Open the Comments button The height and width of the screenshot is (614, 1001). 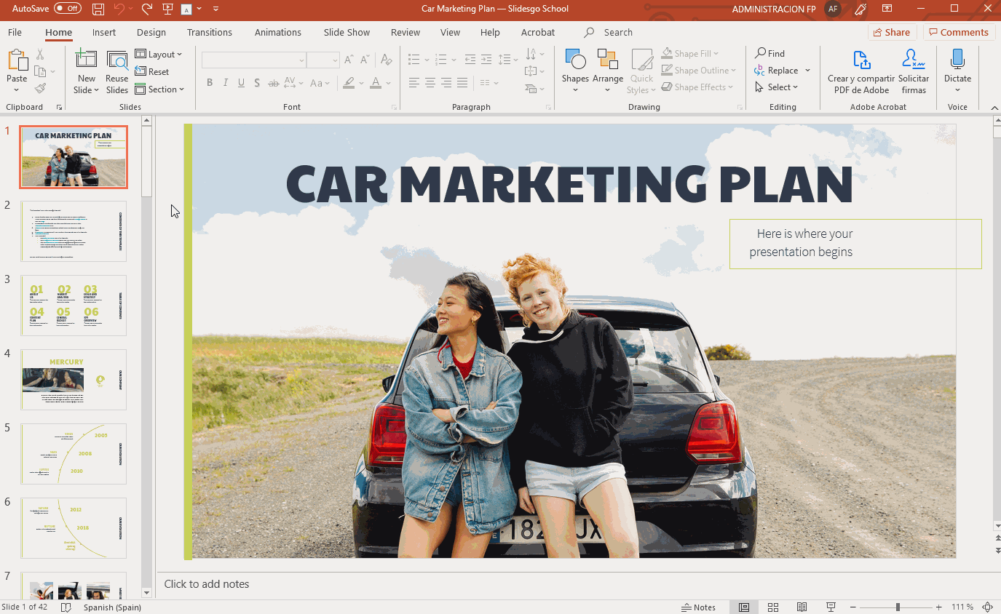959,32
